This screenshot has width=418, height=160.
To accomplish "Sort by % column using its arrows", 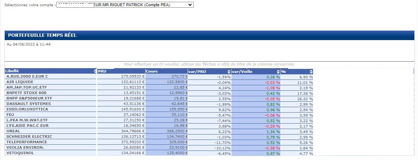I will (x=311, y=72).
